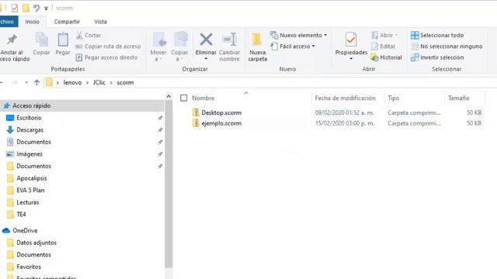Image resolution: width=497 pixels, height=279 pixels.
Task: Sort by Tamaño column header
Action: click(459, 98)
